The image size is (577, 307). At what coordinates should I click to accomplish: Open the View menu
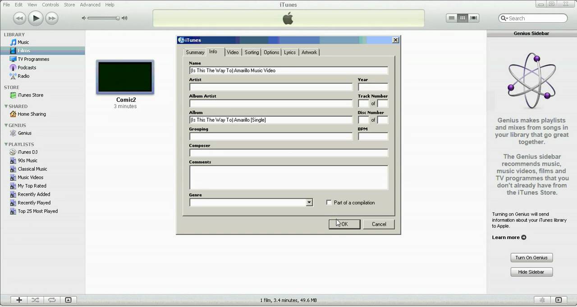coord(32,5)
